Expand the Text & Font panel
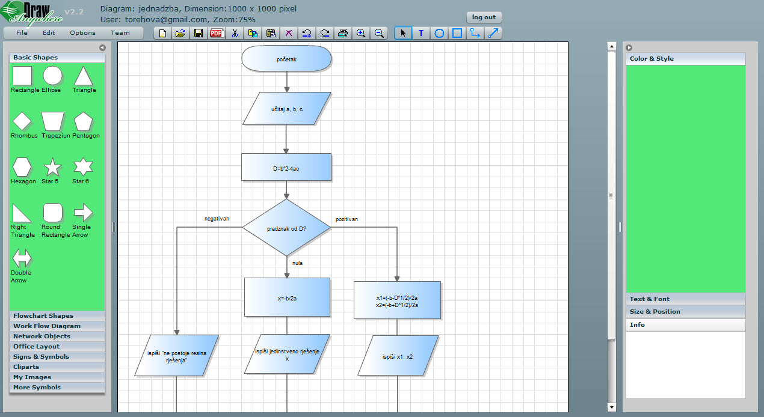The height and width of the screenshot is (417, 764). [686, 299]
